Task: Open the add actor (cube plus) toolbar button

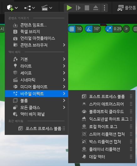Action: point(12,8)
